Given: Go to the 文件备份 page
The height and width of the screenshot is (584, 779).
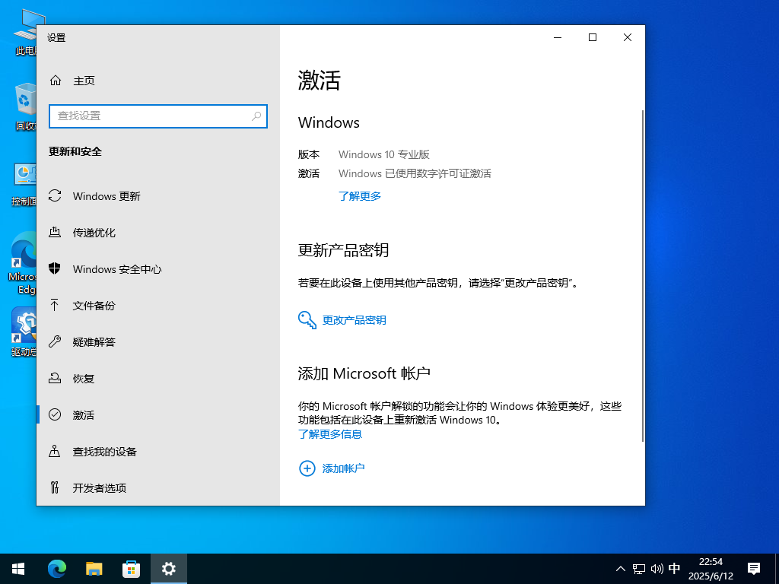Looking at the screenshot, I should pyautogui.click(x=94, y=306).
